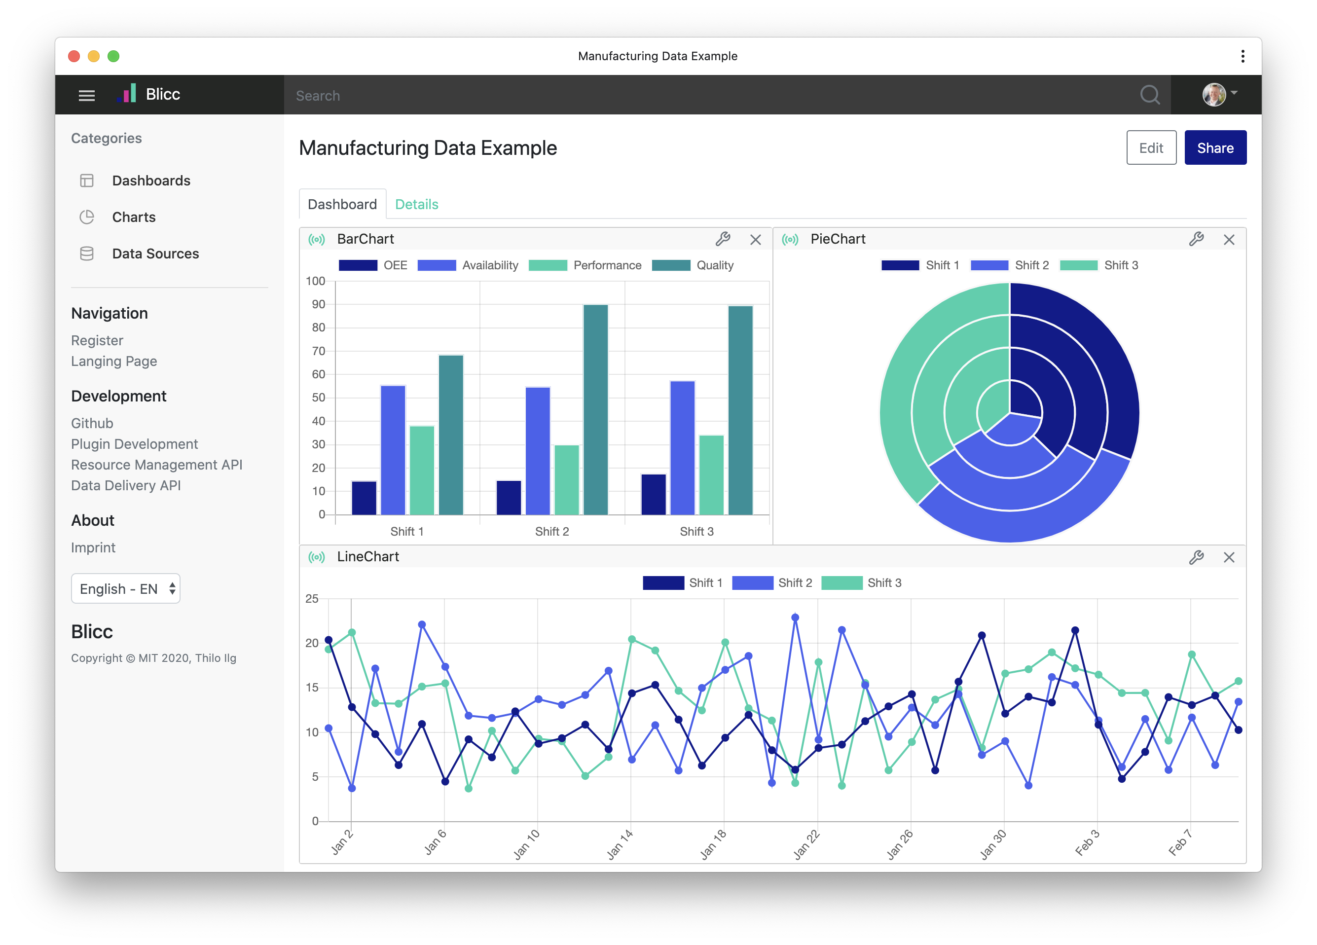Viewport: 1317px width, 945px height.
Task: Toggle Shift 2 in PieChart legend
Action: click(x=1009, y=265)
